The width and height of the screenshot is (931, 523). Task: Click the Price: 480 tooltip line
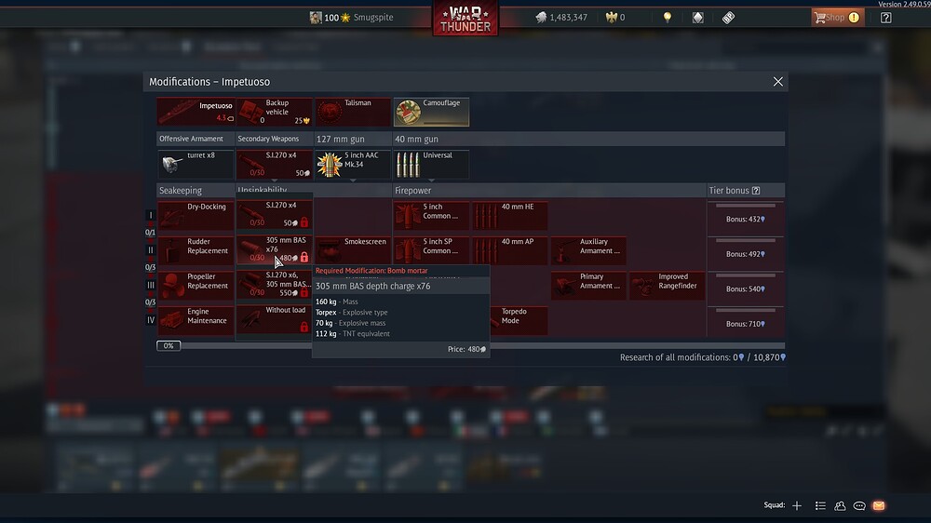pyautogui.click(x=466, y=349)
